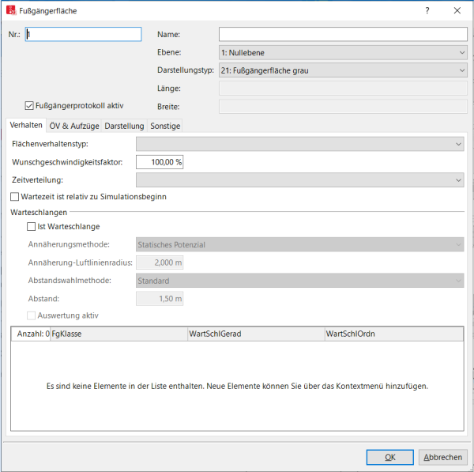Open the Darstellung tab

click(x=124, y=126)
